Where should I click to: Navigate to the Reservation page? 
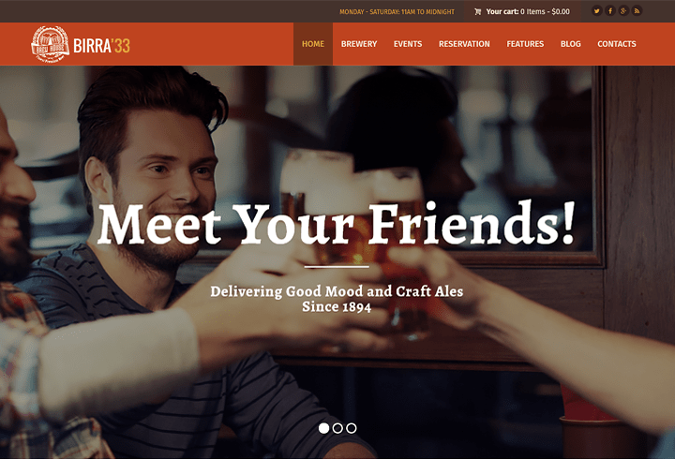[464, 44]
